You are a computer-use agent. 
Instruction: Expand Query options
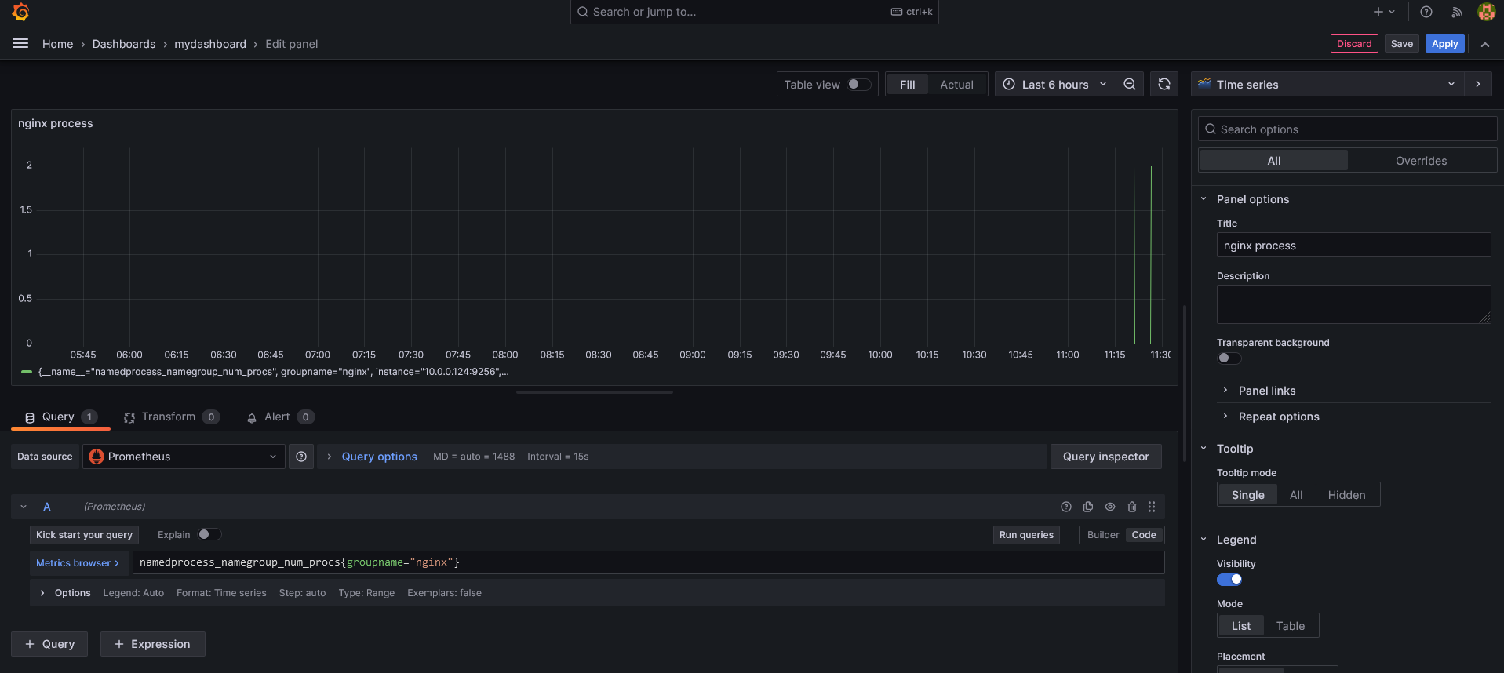(x=379, y=457)
